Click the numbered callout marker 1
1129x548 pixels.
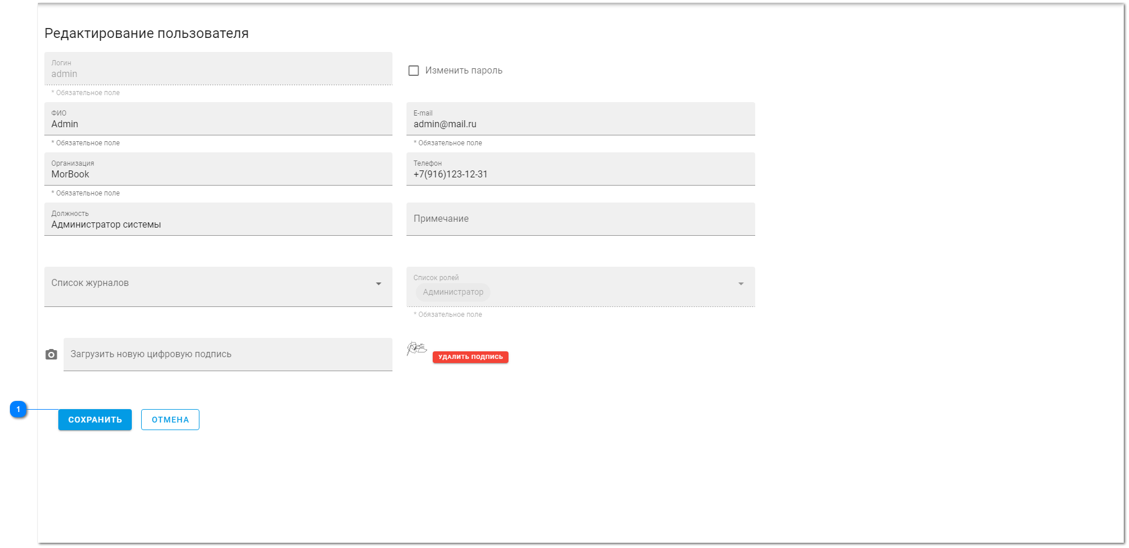19,410
